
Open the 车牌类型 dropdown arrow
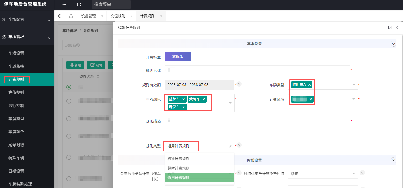point(354,85)
